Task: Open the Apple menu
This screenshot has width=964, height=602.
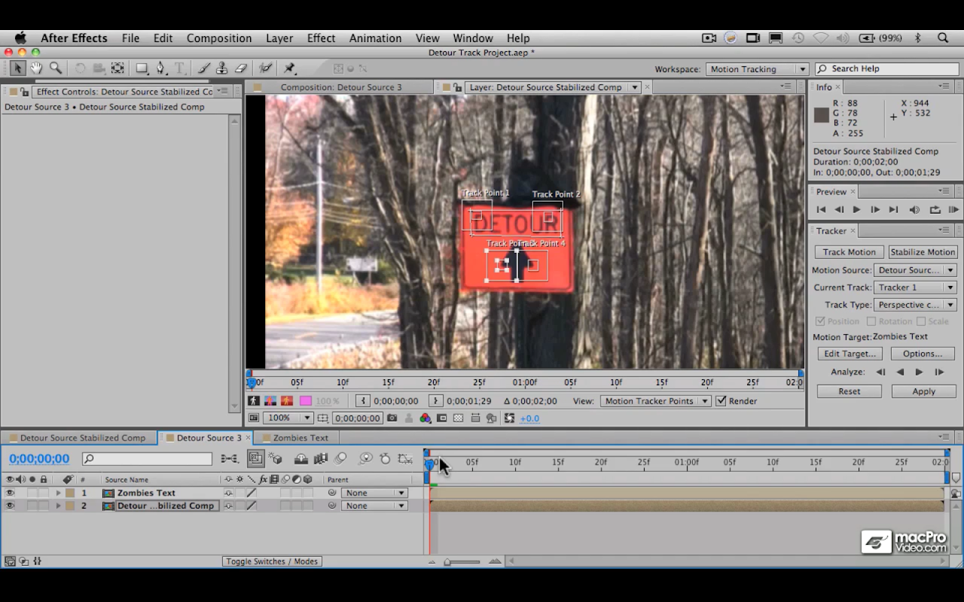Action: pos(20,38)
